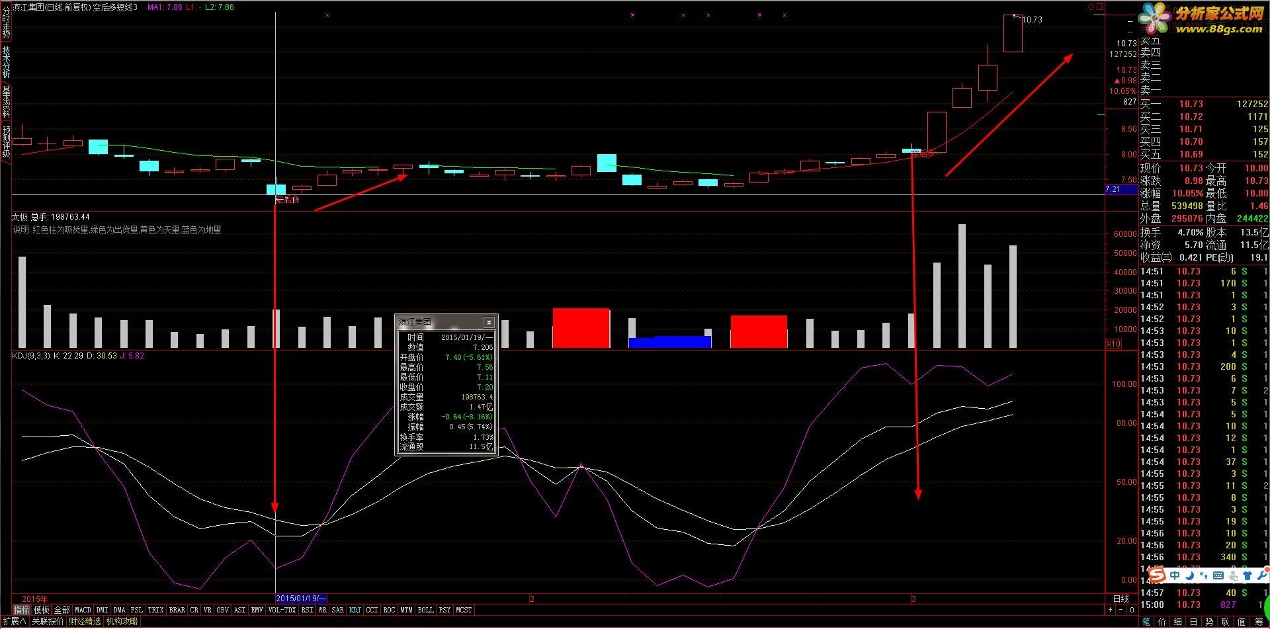Screen dimensions: 1270x629
Task: Select the EMV indicator
Action: pyautogui.click(x=257, y=610)
